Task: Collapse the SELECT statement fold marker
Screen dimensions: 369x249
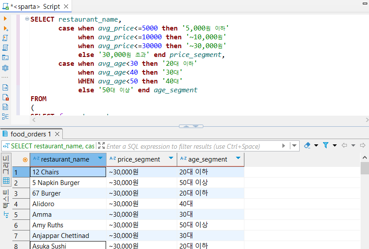Action: pyautogui.click(x=27, y=19)
